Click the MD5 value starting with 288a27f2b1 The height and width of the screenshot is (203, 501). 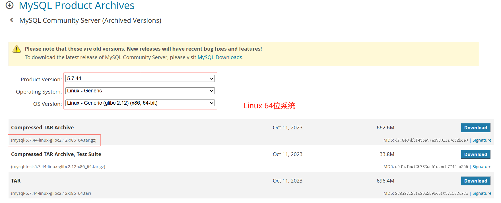pyautogui.click(x=431, y=193)
